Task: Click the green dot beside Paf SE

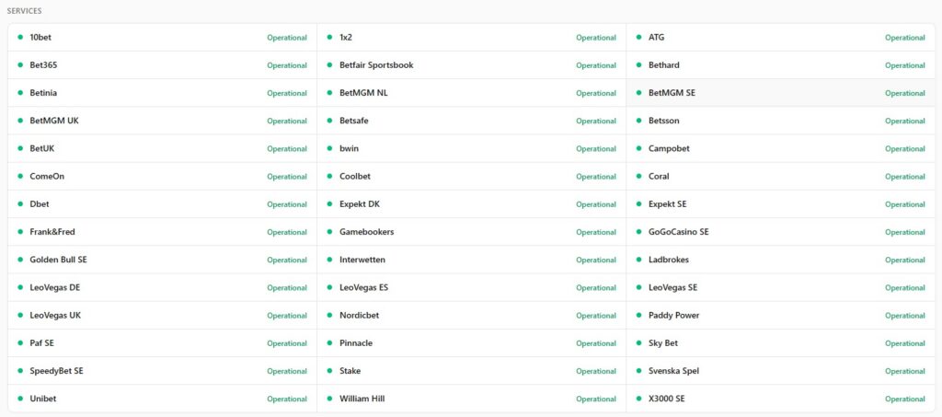Action: pyautogui.click(x=20, y=343)
